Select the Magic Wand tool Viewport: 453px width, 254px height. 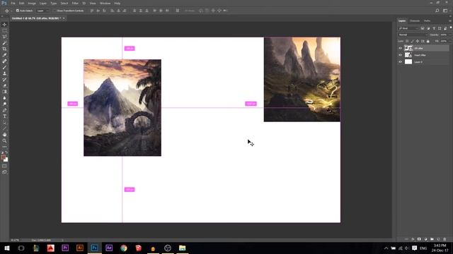(x=4, y=43)
